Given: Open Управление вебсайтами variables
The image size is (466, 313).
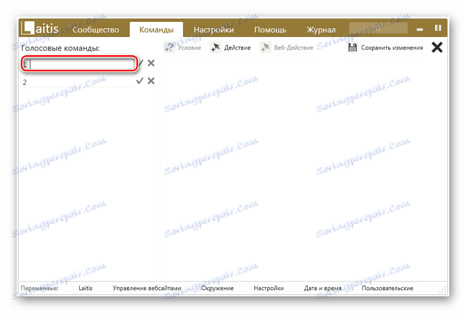Looking at the screenshot, I should tap(147, 288).
